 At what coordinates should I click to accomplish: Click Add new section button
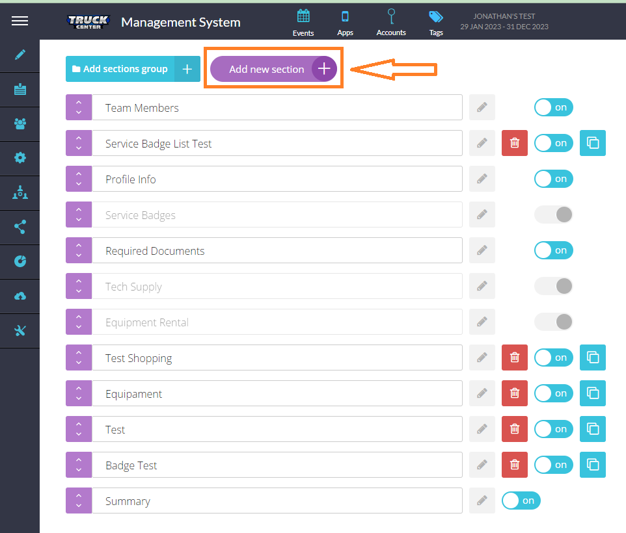[x=273, y=69]
